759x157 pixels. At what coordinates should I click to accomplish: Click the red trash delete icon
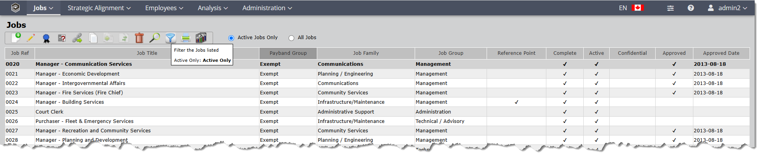point(139,38)
